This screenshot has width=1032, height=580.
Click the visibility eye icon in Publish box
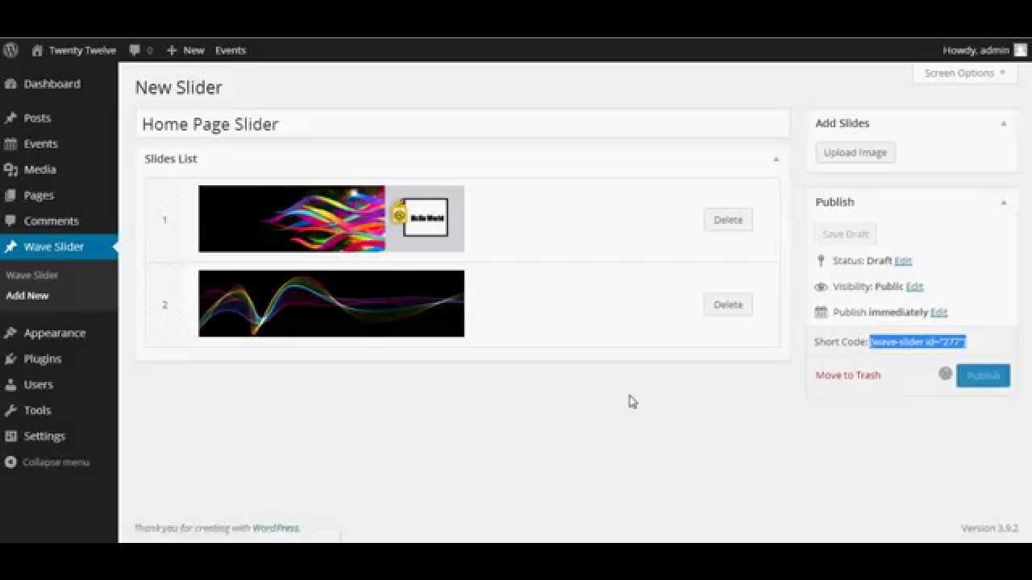[821, 287]
